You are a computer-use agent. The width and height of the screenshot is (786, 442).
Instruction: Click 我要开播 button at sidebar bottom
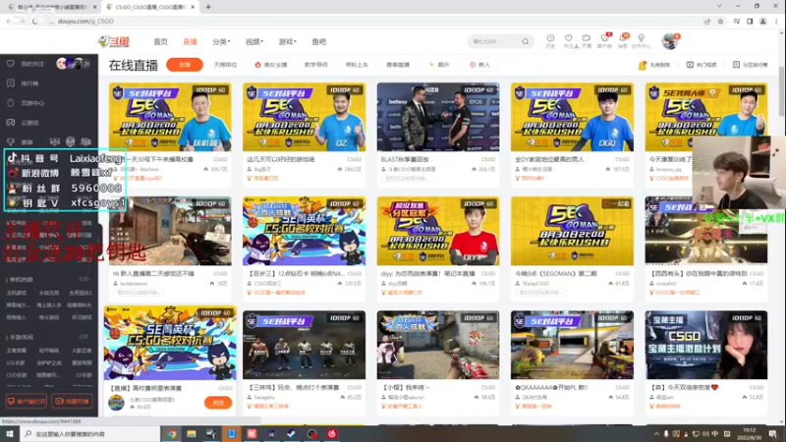(x=72, y=401)
